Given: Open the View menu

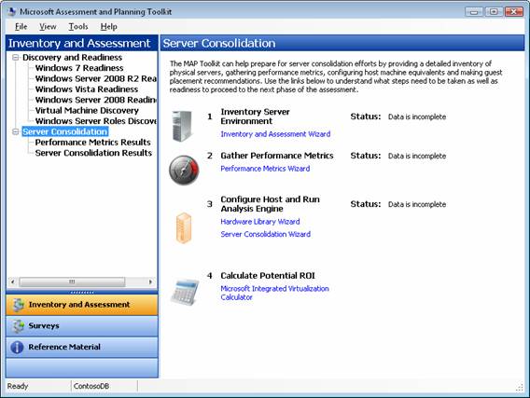Looking at the screenshot, I should tap(48, 26).
